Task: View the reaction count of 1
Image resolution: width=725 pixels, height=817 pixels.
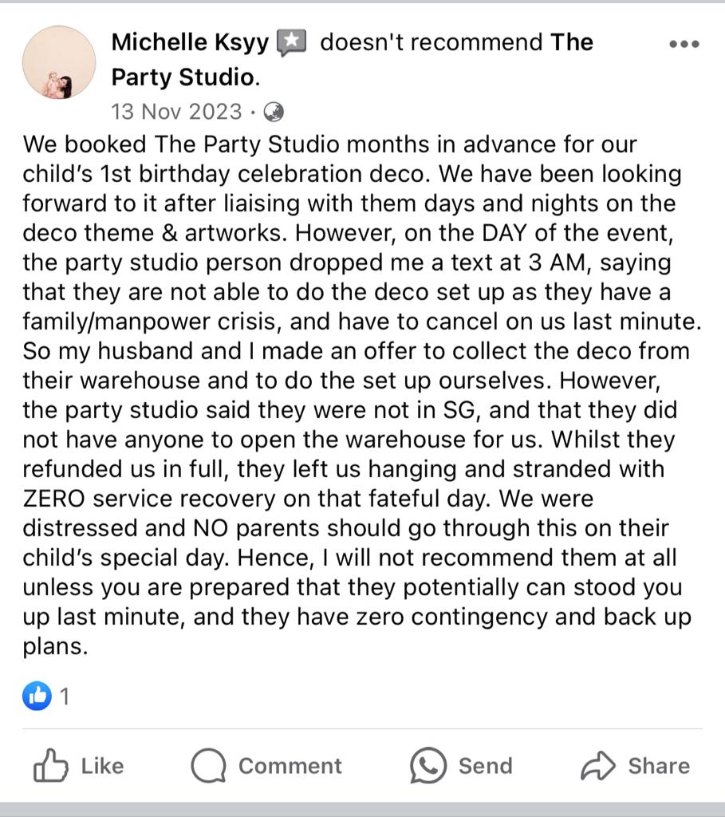Action: click(x=65, y=697)
